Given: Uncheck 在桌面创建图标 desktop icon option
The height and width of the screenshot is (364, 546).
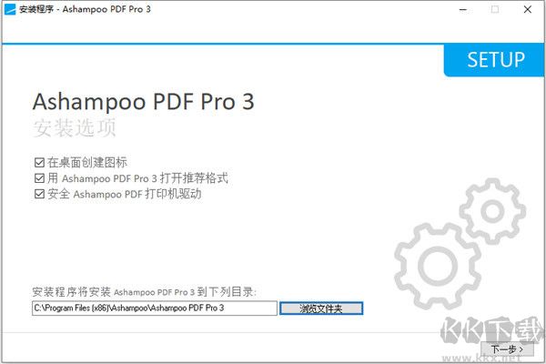Looking at the screenshot, I should (x=39, y=162).
